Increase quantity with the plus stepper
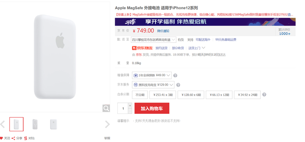The height and width of the screenshot is (142, 305). point(130,105)
